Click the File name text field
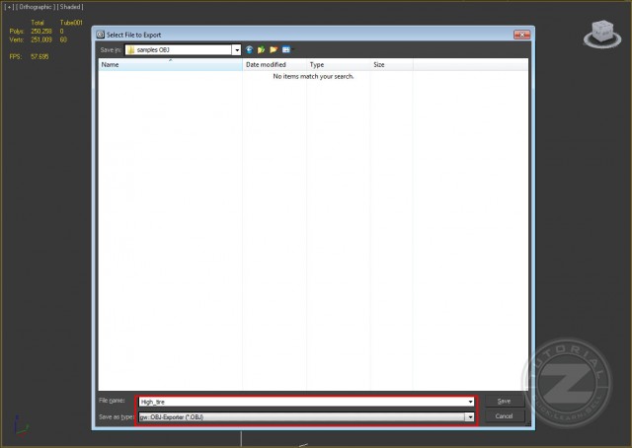632x448 pixels. coord(301,402)
